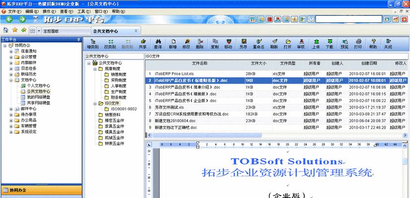
Task: Collapse the ISO文件 folder node
Action: pyautogui.click(x=95, y=103)
